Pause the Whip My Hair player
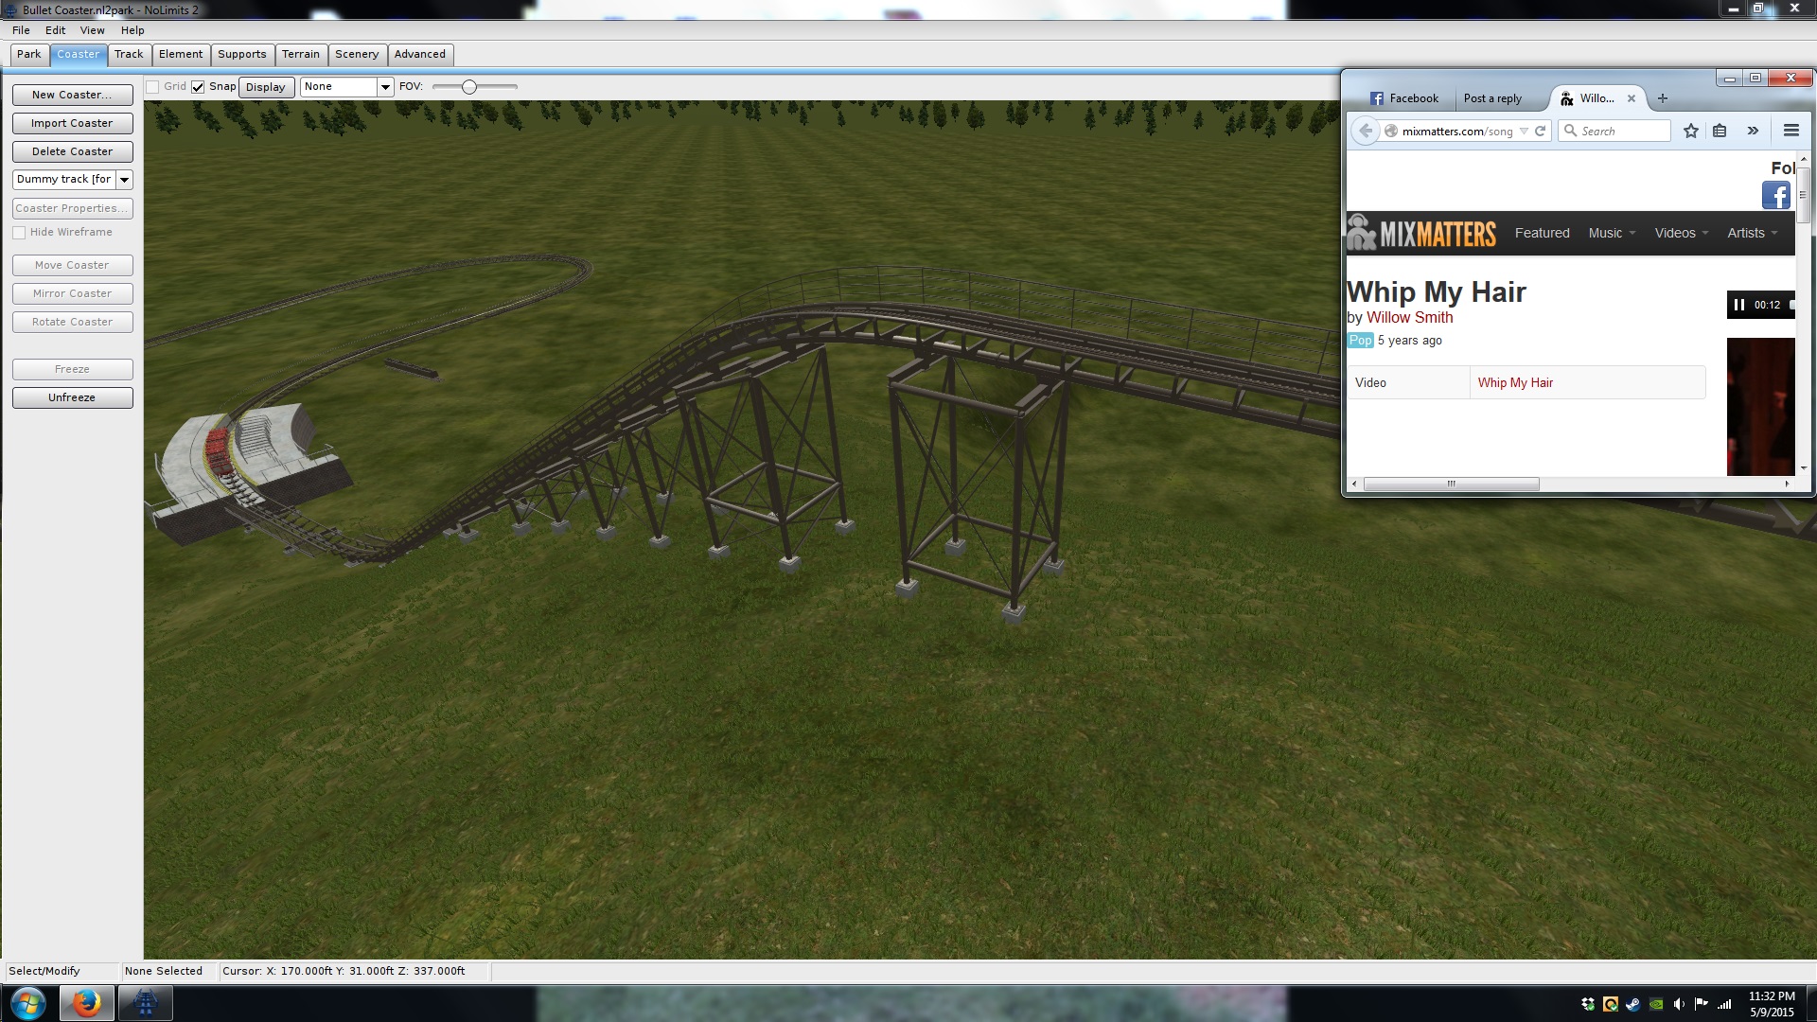The width and height of the screenshot is (1817, 1022). tap(1738, 305)
